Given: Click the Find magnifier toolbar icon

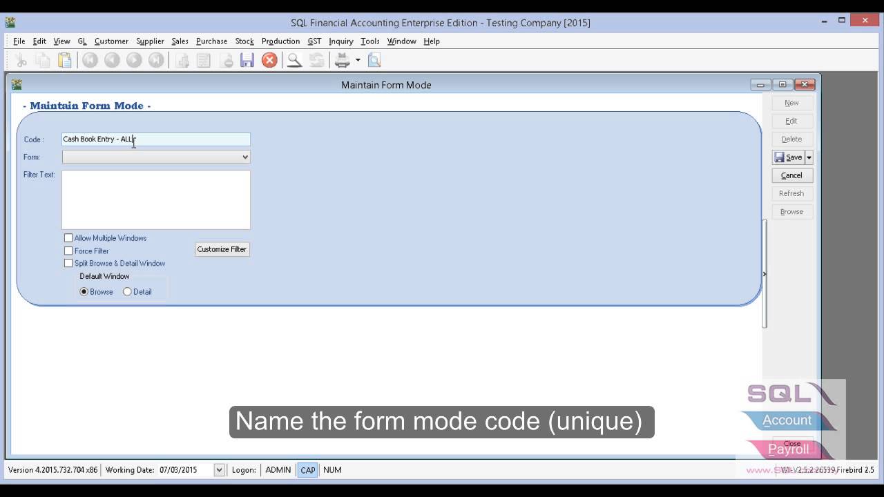Looking at the screenshot, I should coord(295,60).
